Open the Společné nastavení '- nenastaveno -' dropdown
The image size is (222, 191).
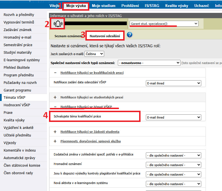(149, 63)
